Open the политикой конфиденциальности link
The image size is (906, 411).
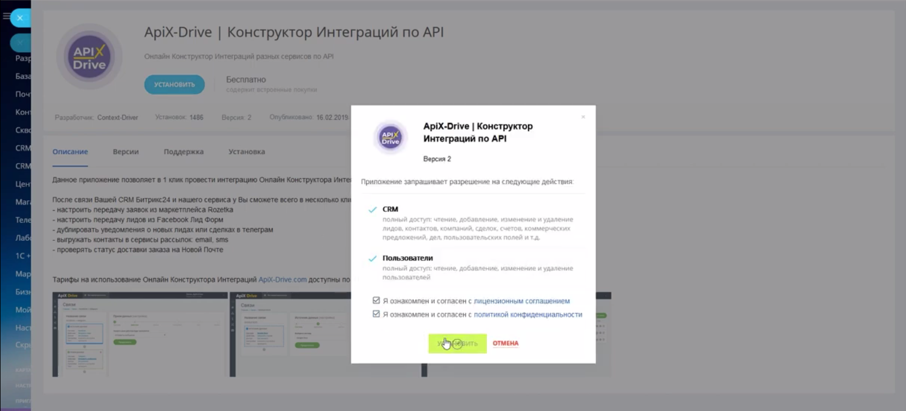(528, 315)
